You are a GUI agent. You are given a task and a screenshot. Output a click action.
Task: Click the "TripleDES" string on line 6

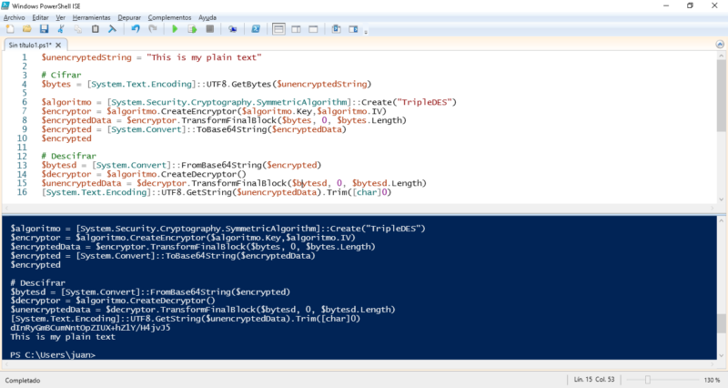click(427, 102)
